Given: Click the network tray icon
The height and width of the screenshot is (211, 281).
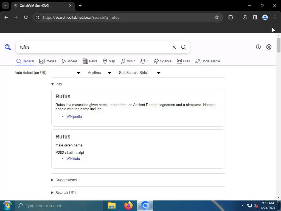Looking at the screenshot, I should (x=249, y=206).
